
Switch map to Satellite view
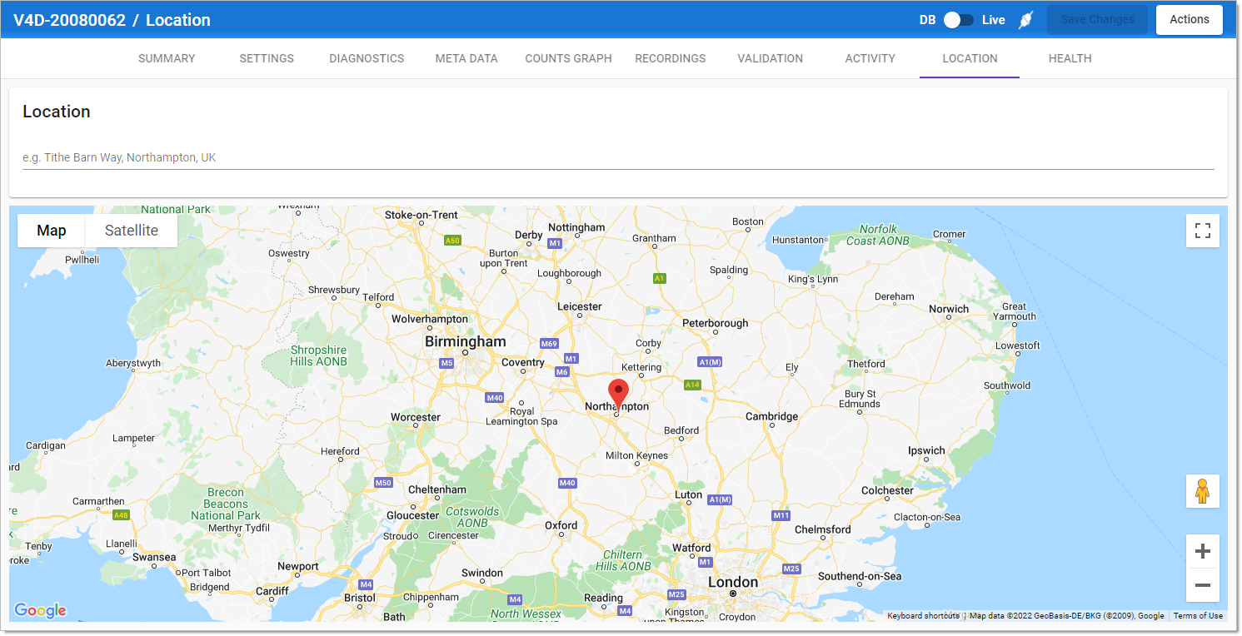click(132, 231)
